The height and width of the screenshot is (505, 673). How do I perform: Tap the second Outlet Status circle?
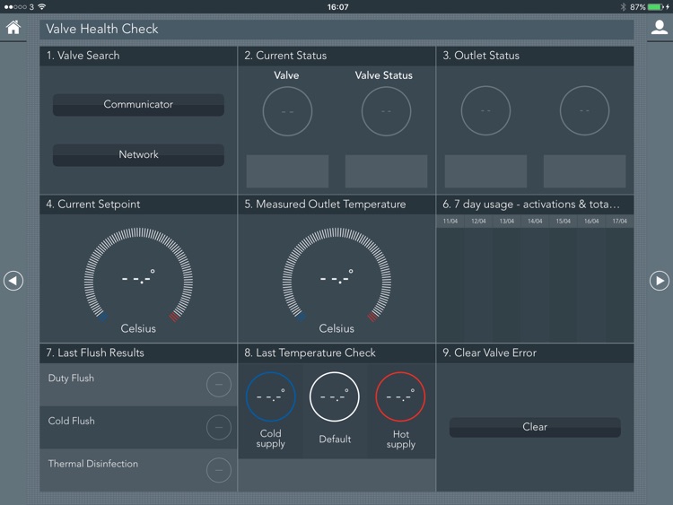584,110
